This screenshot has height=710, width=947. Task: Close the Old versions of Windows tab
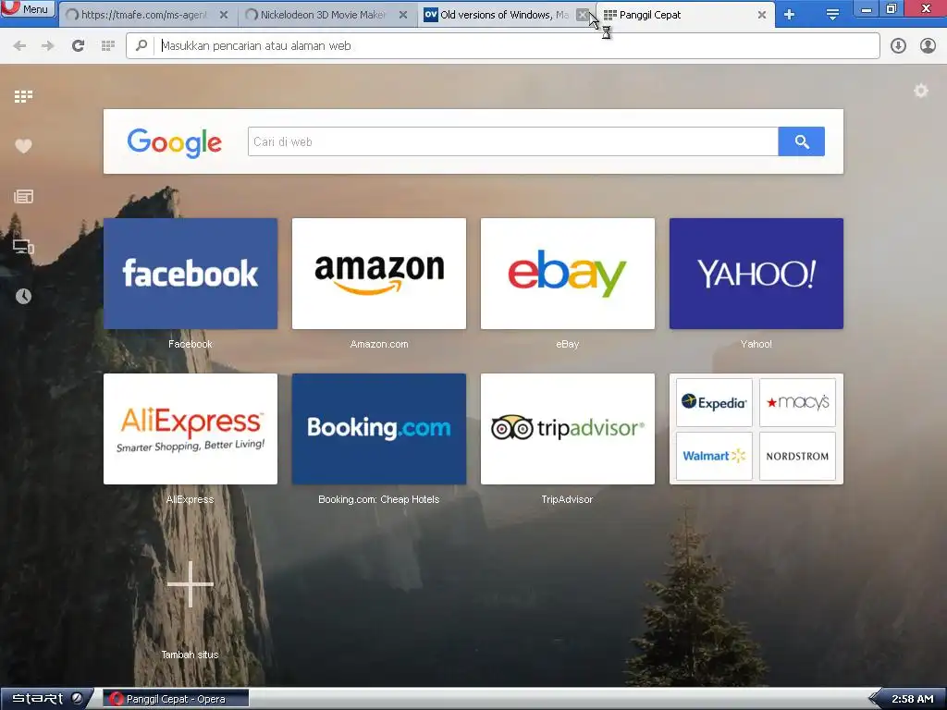point(583,15)
